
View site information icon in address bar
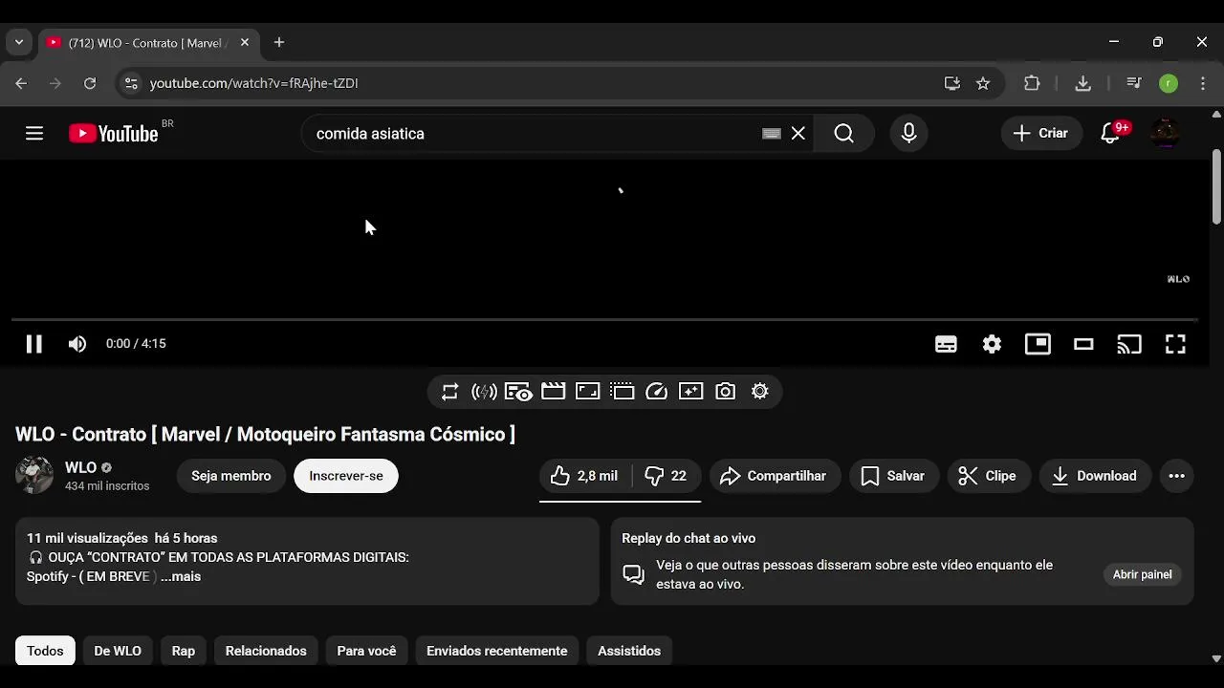(x=132, y=83)
